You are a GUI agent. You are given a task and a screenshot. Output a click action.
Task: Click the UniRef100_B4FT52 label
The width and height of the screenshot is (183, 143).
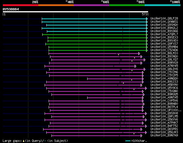[x=164, y=126]
